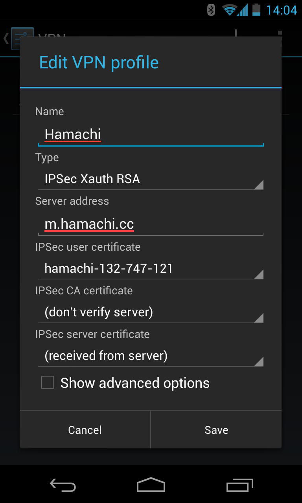Viewport: 302px width, 503px height.
Task: Tick the Show advanced options checkbox
Action: (x=48, y=382)
